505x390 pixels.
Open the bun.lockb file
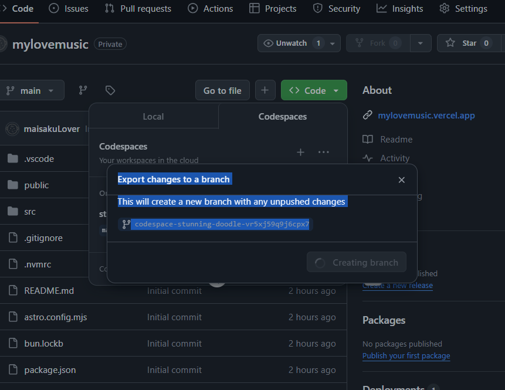pyautogui.click(x=43, y=344)
